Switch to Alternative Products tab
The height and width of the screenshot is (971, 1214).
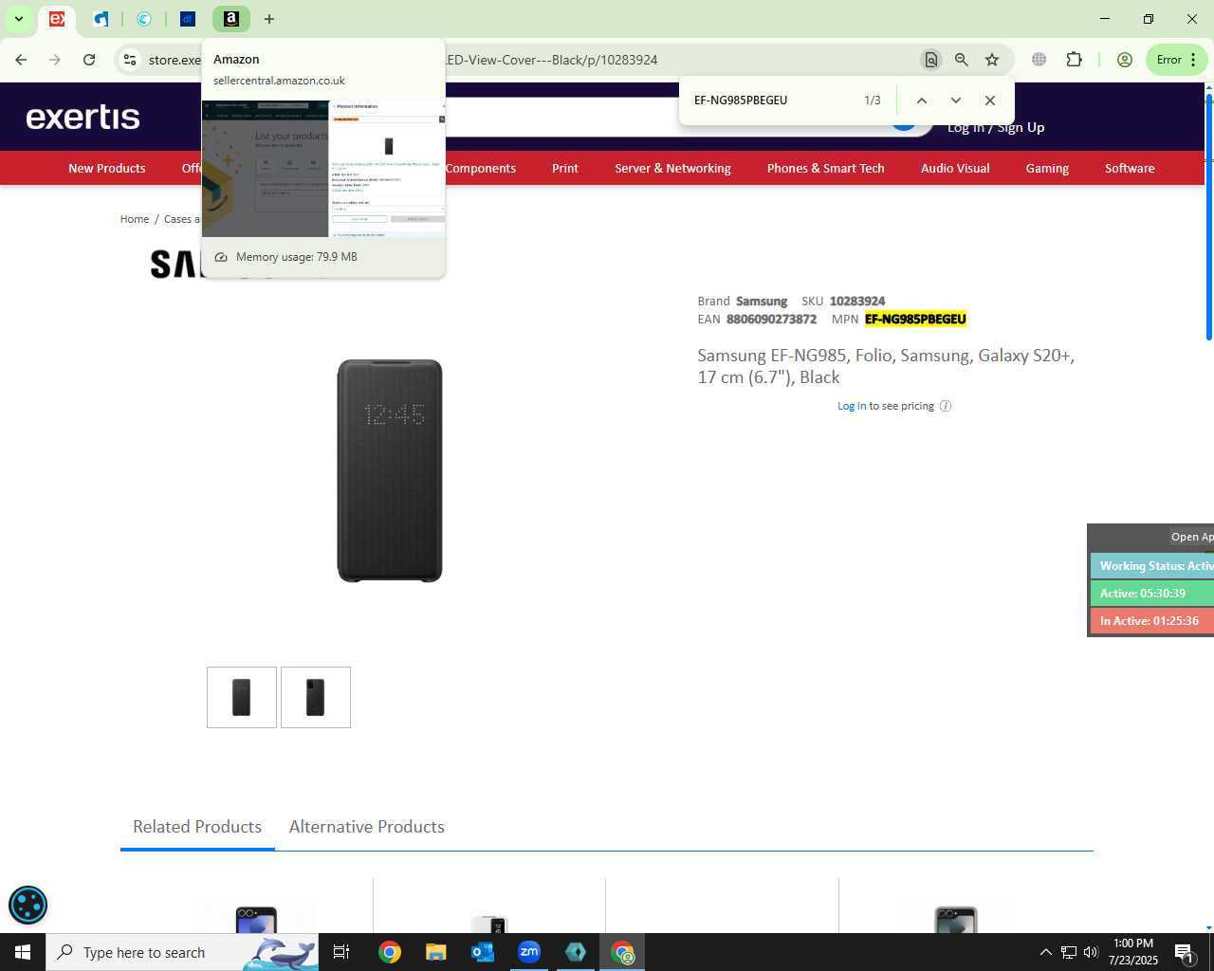tap(367, 827)
